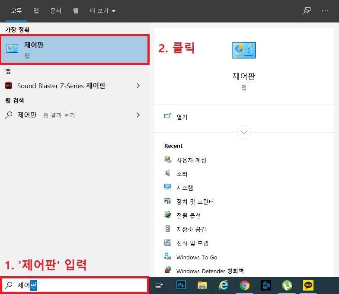The height and width of the screenshot is (294, 339).
Task: Open recent item 소리
Action: coord(182,174)
